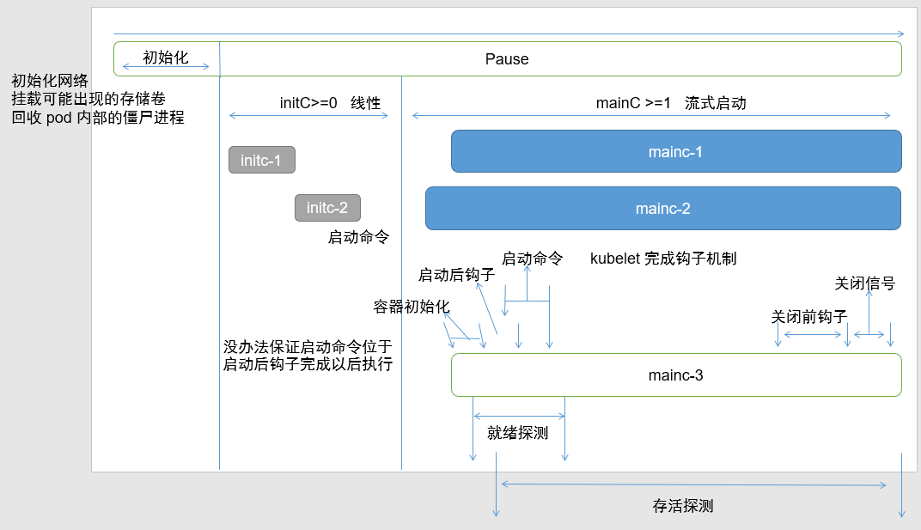Select the 'initC>=0 线性' label

pos(330,103)
